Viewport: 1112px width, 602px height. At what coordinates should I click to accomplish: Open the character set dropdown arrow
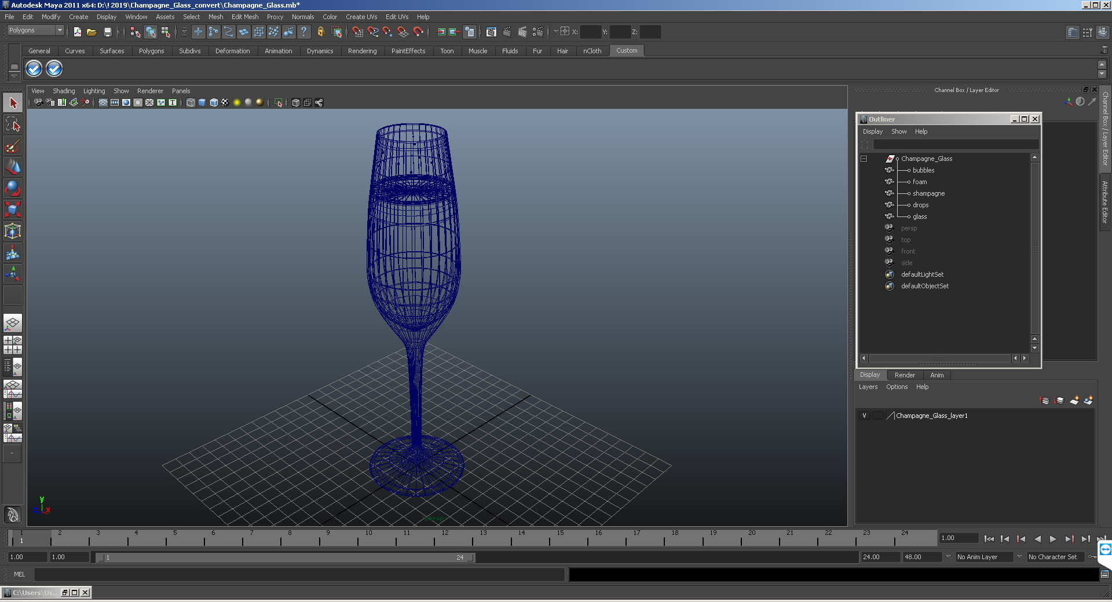(x=1019, y=557)
